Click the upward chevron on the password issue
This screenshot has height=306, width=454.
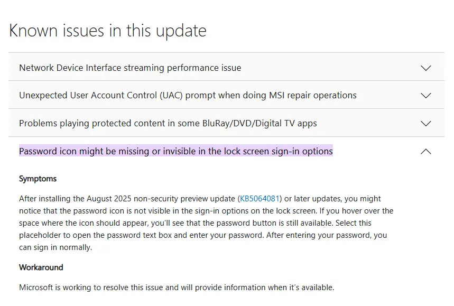[x=426, y=151]
